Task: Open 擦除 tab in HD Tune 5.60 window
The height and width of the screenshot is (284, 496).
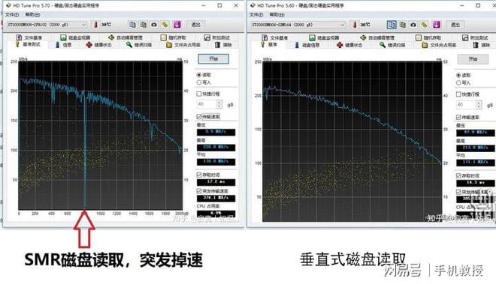Action: [482, 45]
